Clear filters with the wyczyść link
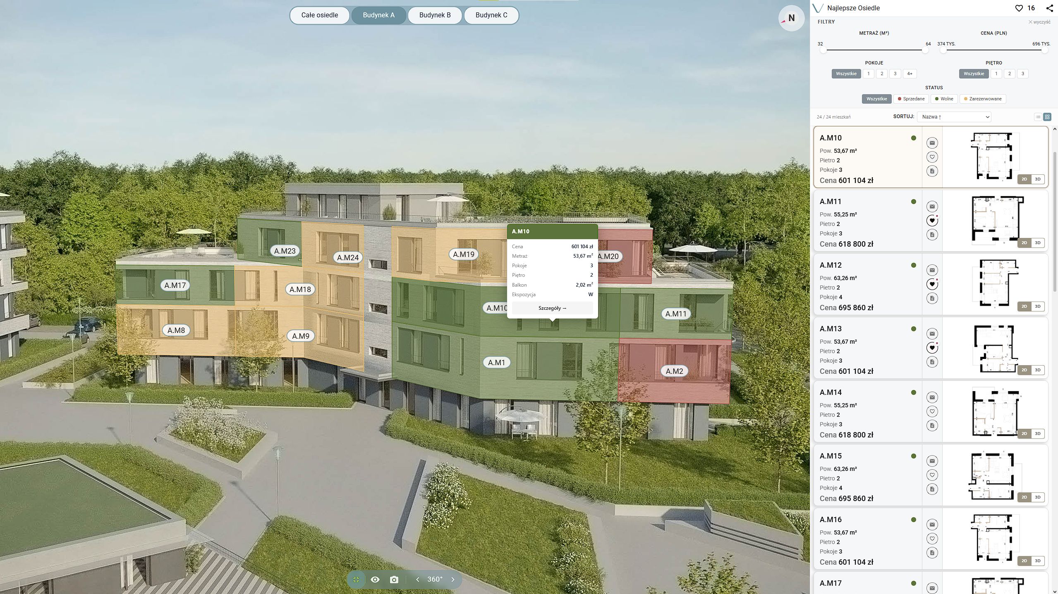 pyautogui.click(x=1039, y=22)
